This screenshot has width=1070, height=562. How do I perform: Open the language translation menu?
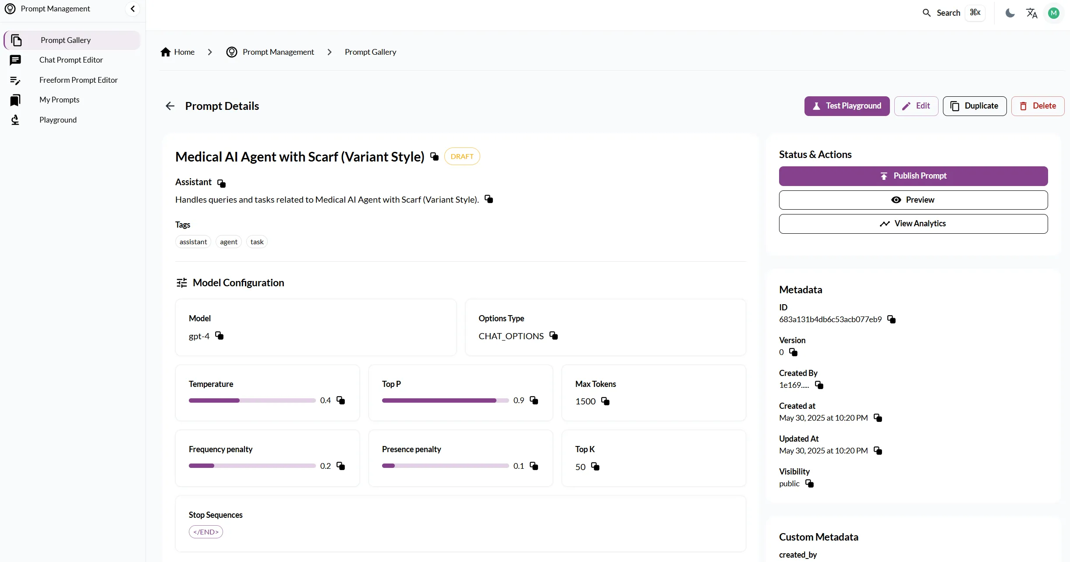1032,13
